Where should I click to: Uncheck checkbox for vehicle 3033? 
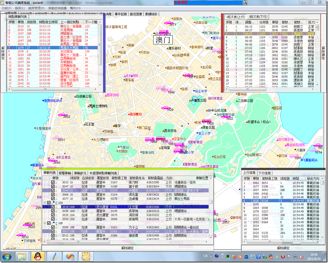tap(53, 182)
